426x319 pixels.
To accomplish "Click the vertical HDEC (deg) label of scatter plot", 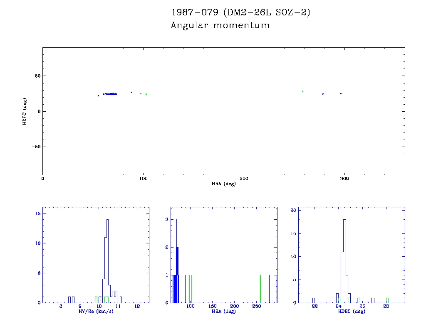I will (x=25, y=111).
